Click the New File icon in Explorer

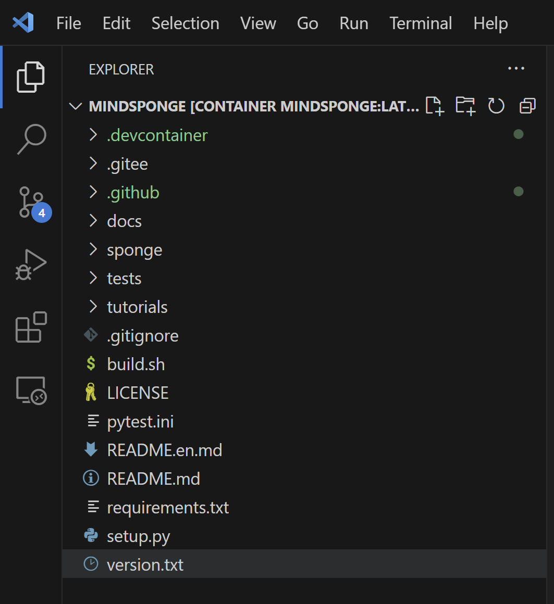coord(434,106)
